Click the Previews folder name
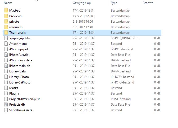The image size is (178, 128). (x=15, y=16)
